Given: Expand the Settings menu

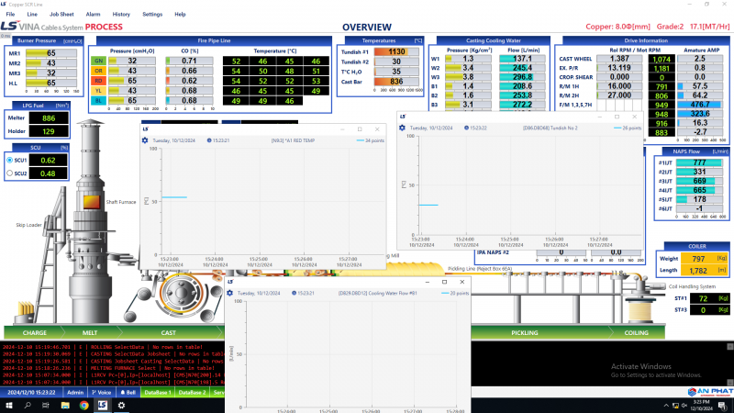Looking at the screenshot, I should 152,15.
